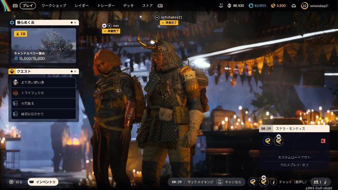
Task: Click the setunaboy21 nameplate above character
Action: pyautogui.click(x=172, y=17)
